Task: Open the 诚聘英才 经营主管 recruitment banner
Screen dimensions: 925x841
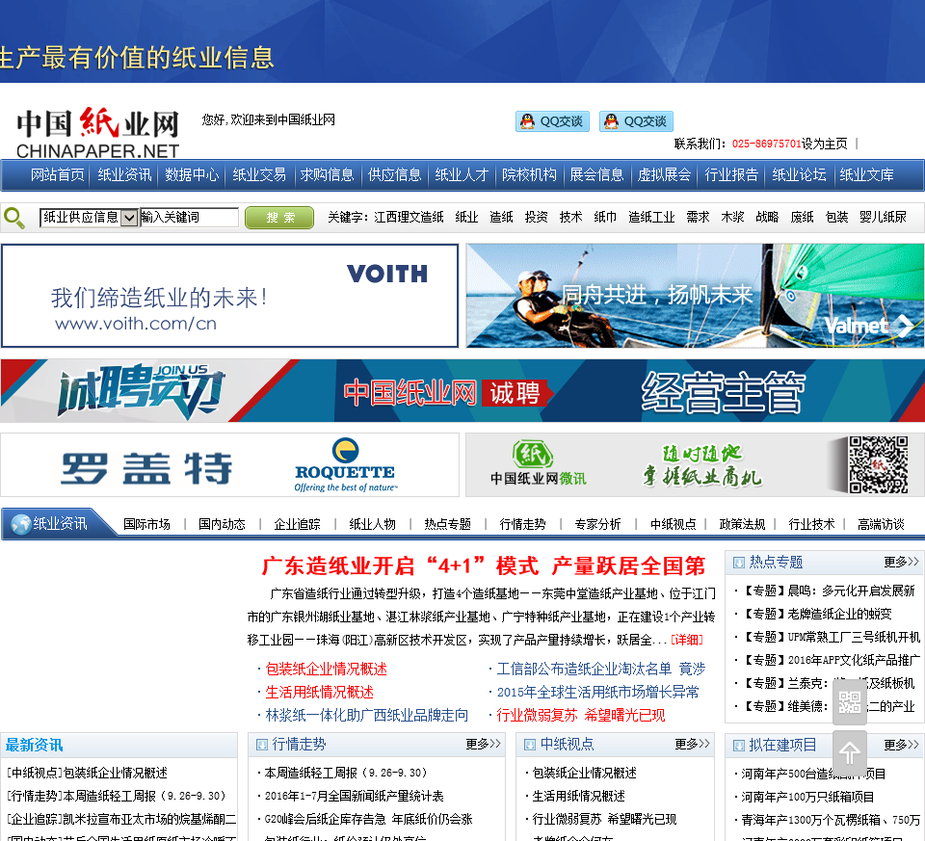Action: [x=462, y=391]
